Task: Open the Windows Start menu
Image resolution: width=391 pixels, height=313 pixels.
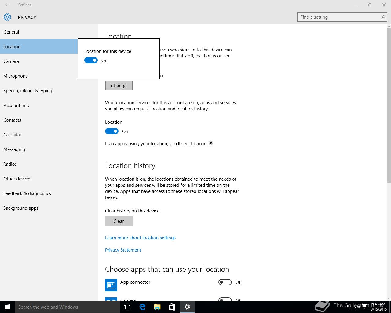Action: point(7,307)
